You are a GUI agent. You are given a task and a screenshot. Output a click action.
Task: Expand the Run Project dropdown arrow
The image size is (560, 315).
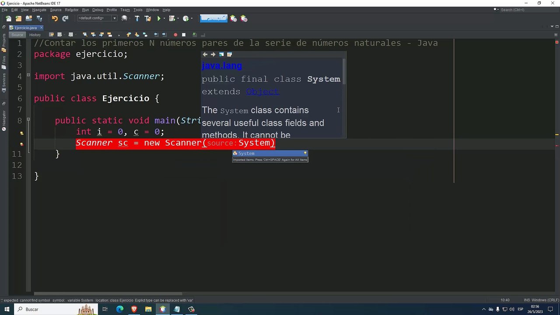click(164, 18)
